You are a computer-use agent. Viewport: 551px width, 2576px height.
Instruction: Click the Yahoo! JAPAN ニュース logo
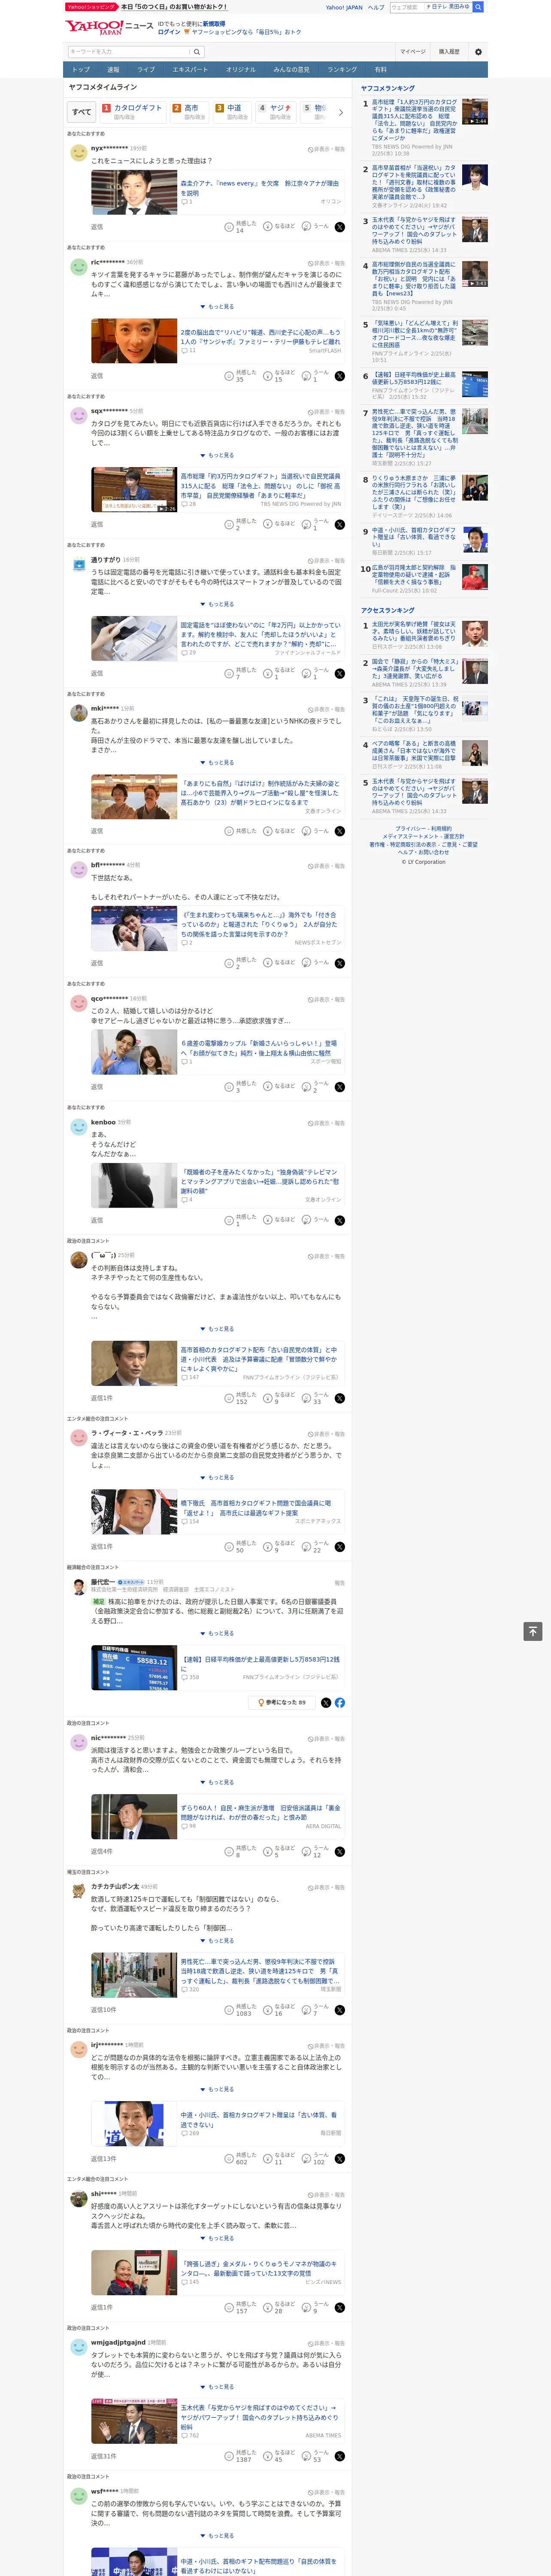109,26
